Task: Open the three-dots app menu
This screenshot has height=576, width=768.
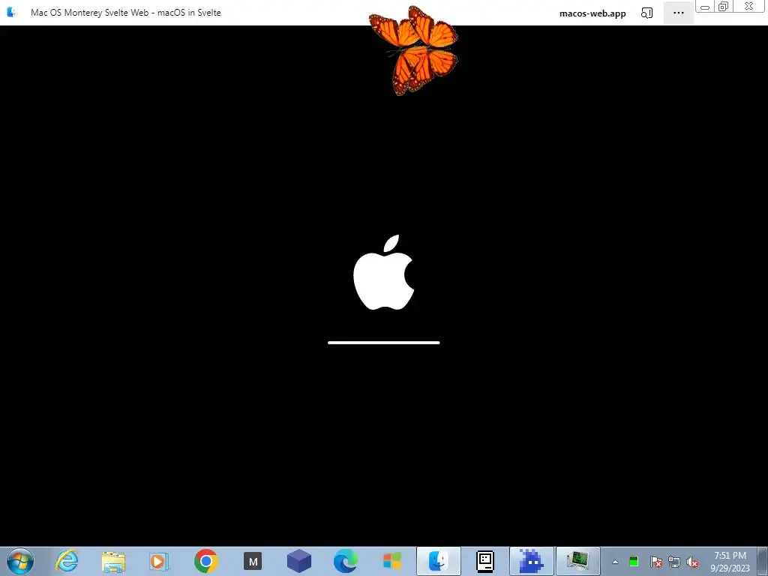Action: tap(678, 13)
